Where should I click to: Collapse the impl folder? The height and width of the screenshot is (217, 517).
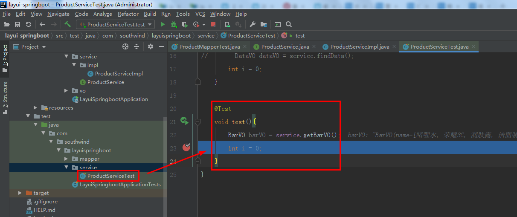point(74,65)
